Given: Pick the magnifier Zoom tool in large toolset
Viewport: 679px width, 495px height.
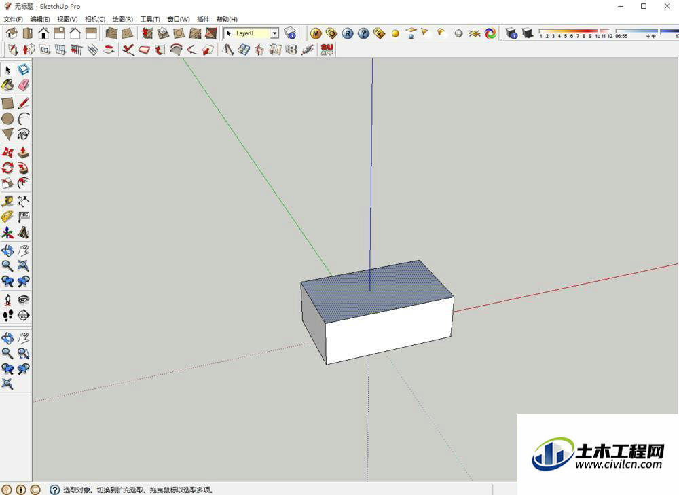Looking at the screenshot, I should point(7,265).
